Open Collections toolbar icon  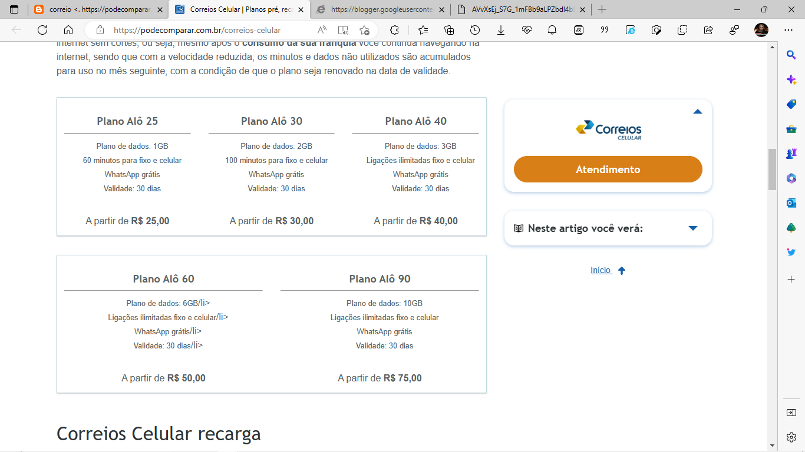click(x=449, y=30)
